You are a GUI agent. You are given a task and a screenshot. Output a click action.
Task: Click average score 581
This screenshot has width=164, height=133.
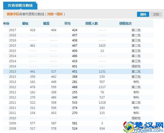coord(75,123)
